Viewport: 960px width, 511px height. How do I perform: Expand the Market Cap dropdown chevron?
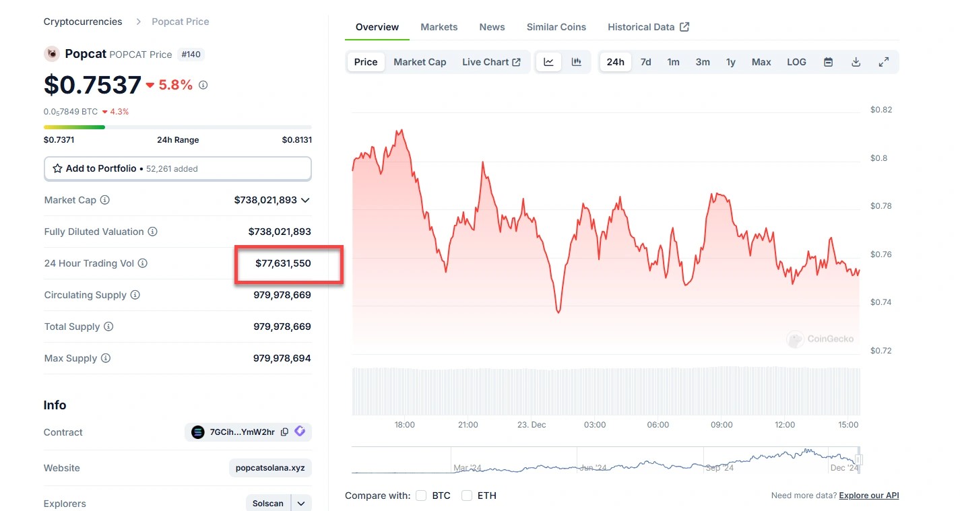pos(305,200)
